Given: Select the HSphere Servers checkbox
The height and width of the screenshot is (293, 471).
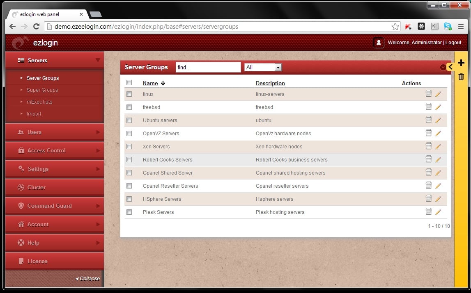Looking at the screenshot, I should tap(129, 199).
